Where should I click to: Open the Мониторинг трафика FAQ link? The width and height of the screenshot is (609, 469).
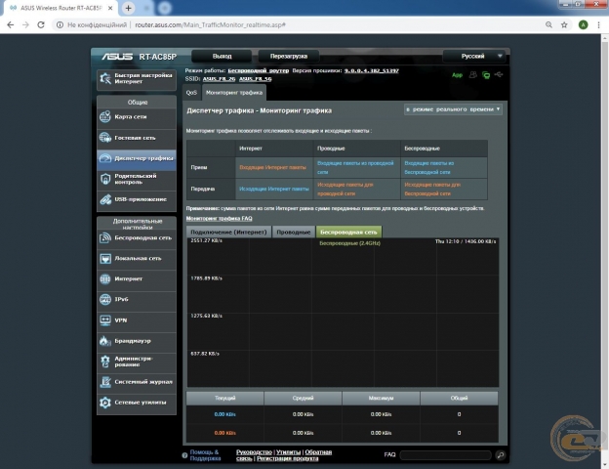coord(220,219)
